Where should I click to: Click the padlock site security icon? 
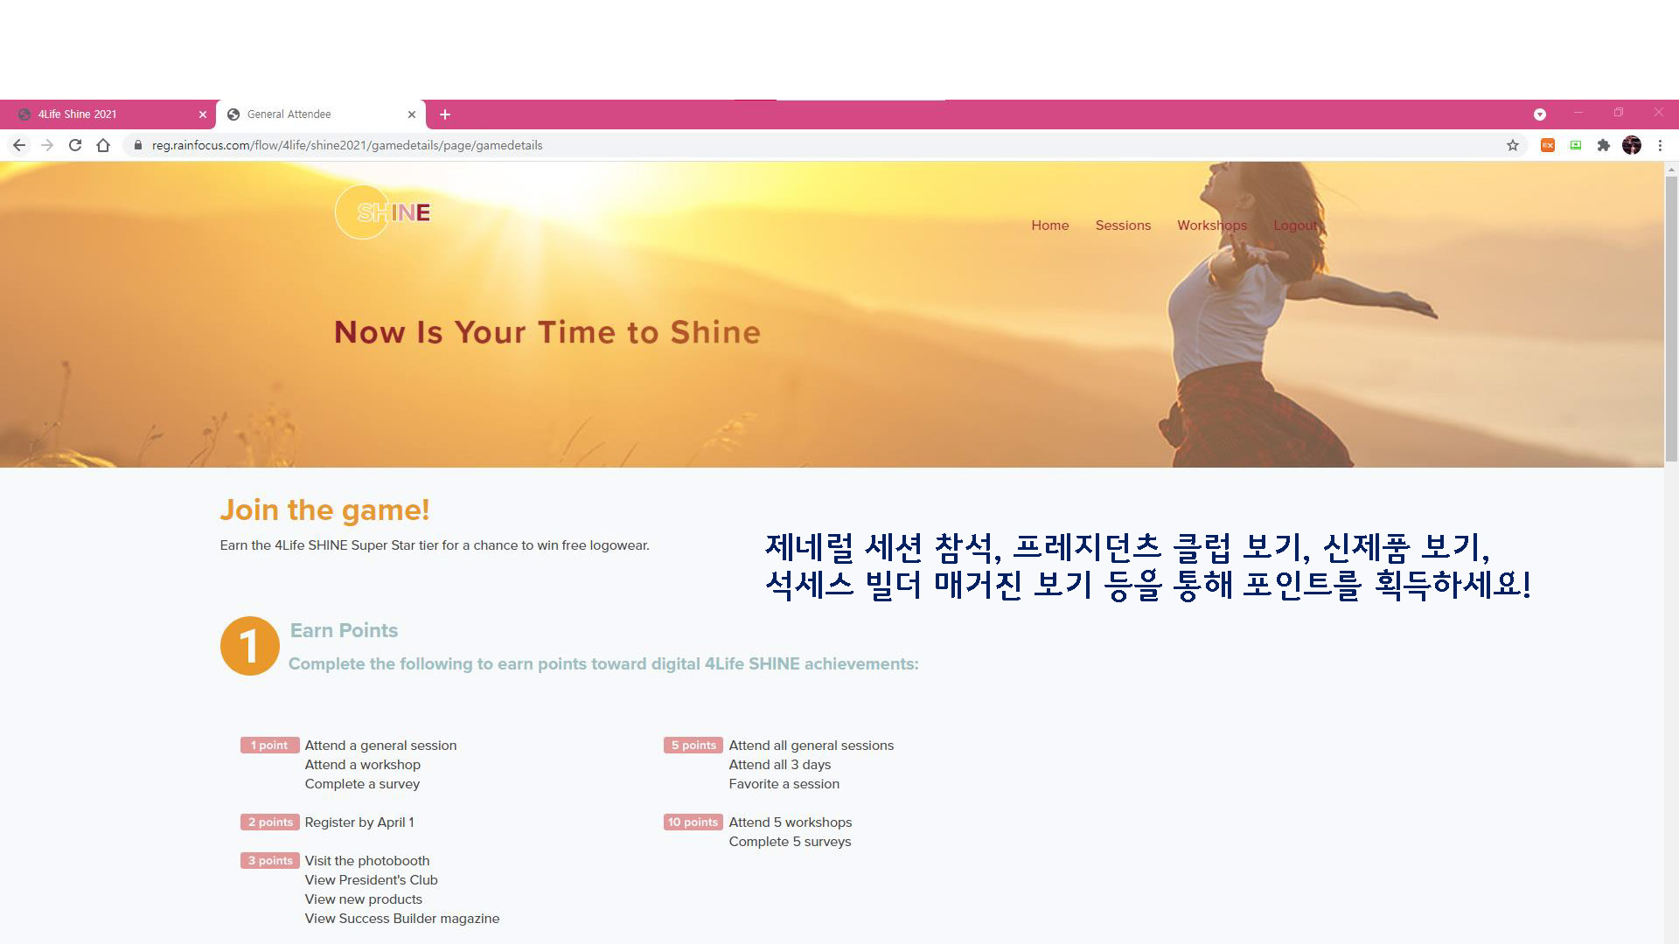pyautogui.click(x=137, y=145)
